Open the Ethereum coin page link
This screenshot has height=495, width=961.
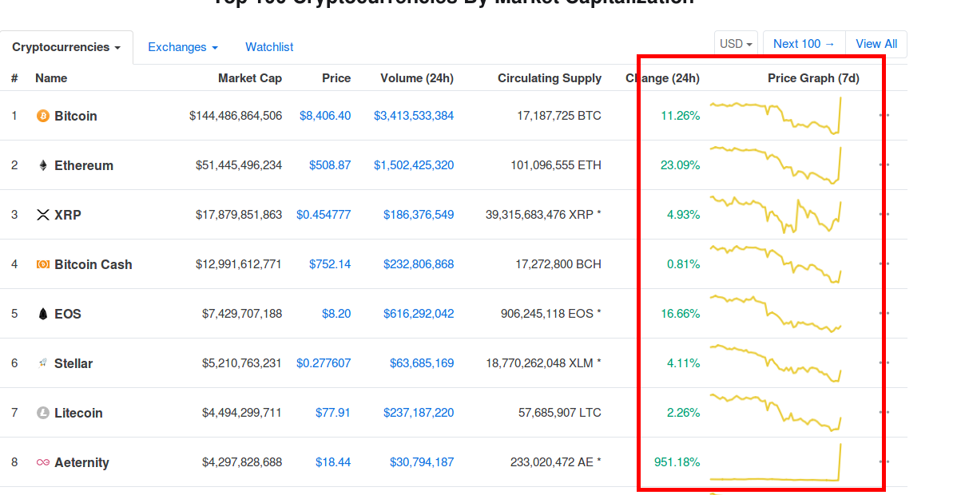(x=84, y=165)
